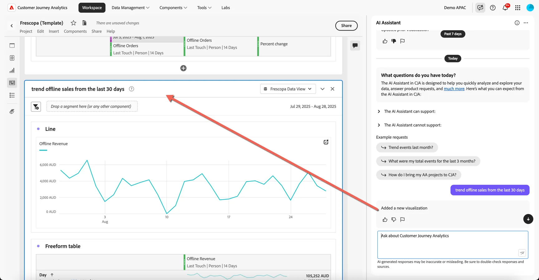Follow the 'much more' link
539x280 pixels.
(x=454, y=89)
